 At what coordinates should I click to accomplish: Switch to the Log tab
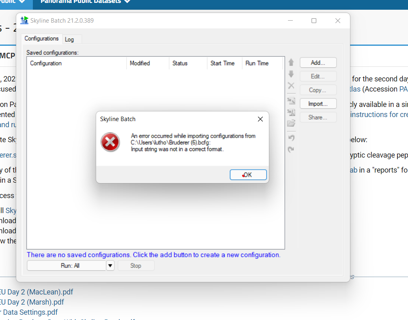click(69, 39)
